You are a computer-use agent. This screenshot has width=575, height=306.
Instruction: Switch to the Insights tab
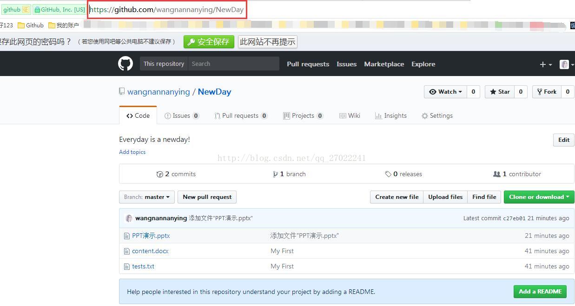391,115
